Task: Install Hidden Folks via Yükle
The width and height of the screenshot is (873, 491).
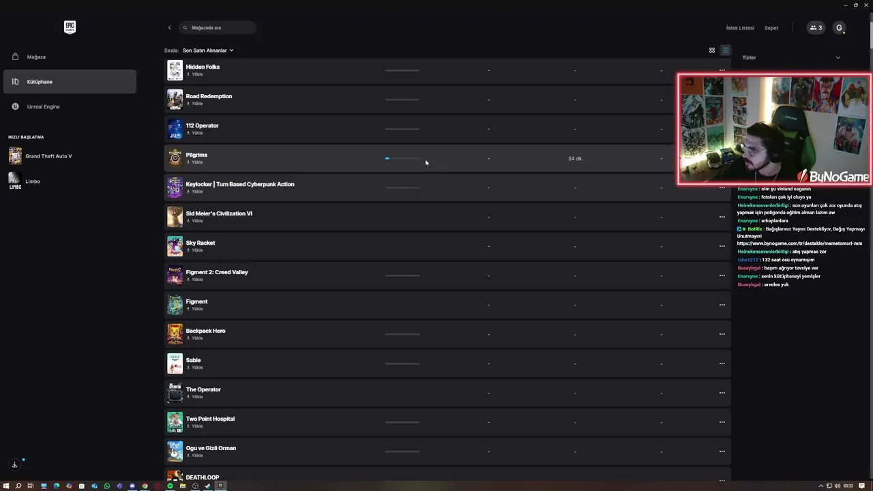Action: [x=195, y=74]
